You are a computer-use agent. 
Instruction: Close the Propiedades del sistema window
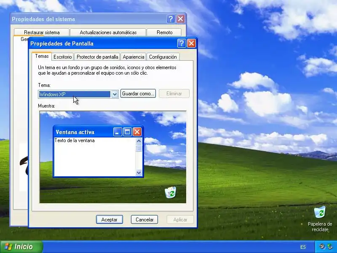tap(181, 19)
